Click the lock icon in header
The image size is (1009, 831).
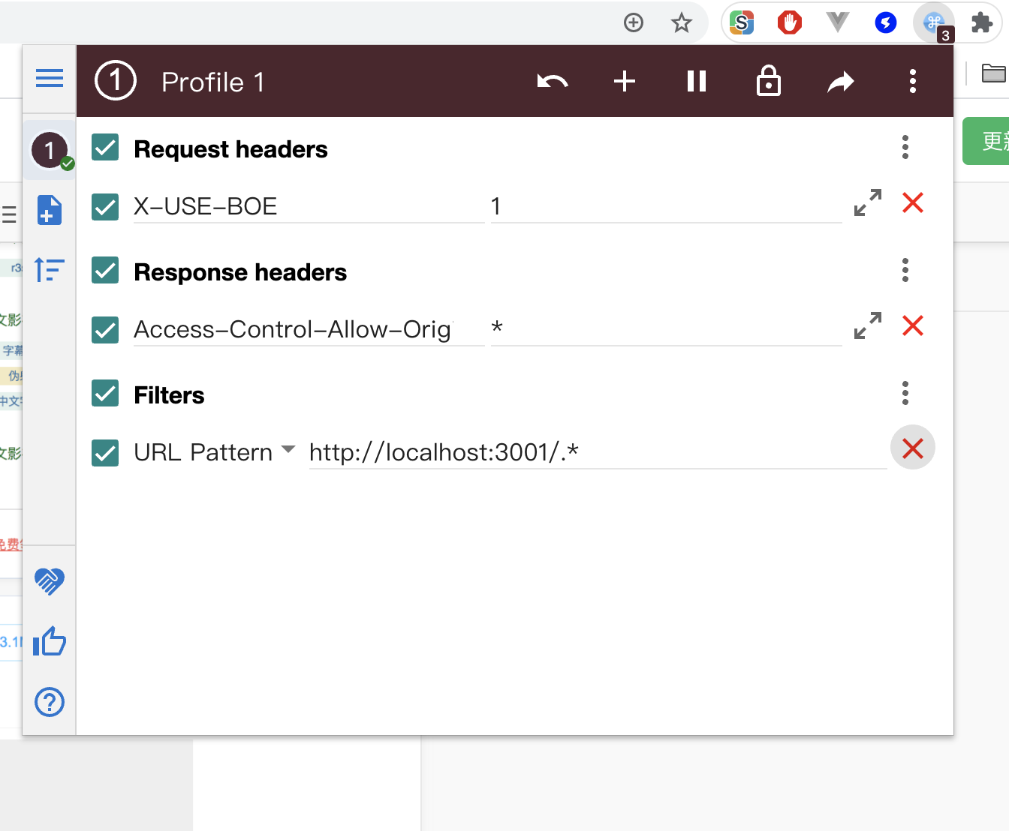click(769, 81)
